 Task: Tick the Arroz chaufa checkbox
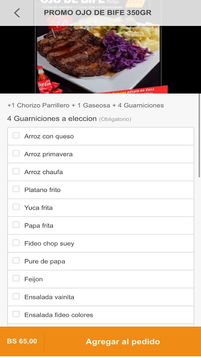click(x=16, y=171)
